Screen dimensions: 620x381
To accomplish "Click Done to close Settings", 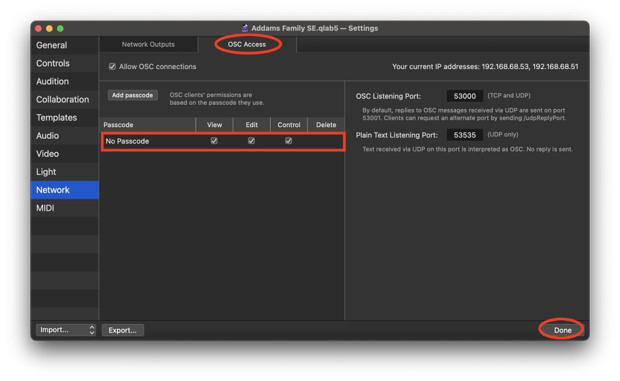I will tap(562, 330).
